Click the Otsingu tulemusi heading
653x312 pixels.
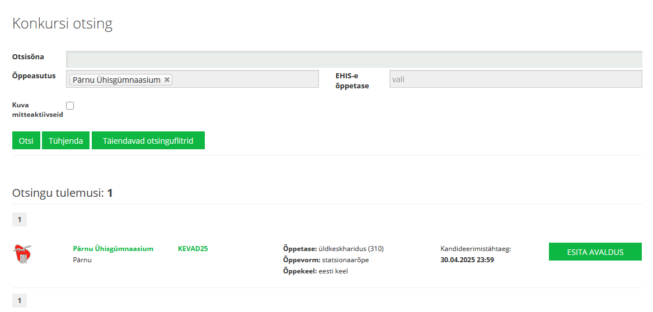tap(63, 193)
